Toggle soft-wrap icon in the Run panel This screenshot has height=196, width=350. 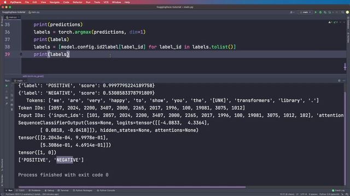(x=12, y=95)
